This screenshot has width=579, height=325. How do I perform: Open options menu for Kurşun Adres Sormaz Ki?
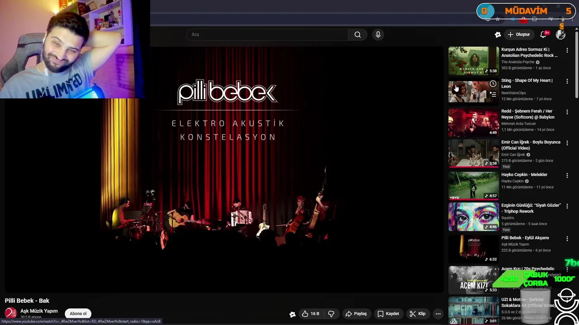pyautogui.click(x=567, y=51)
